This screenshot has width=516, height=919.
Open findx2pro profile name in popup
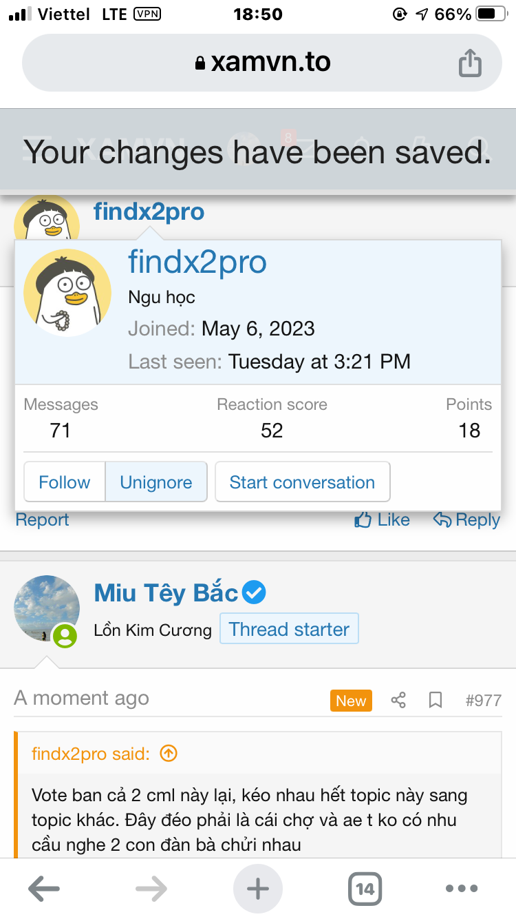197,262
